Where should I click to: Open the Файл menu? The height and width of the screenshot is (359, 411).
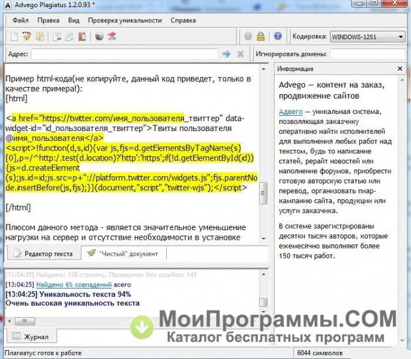21,21
